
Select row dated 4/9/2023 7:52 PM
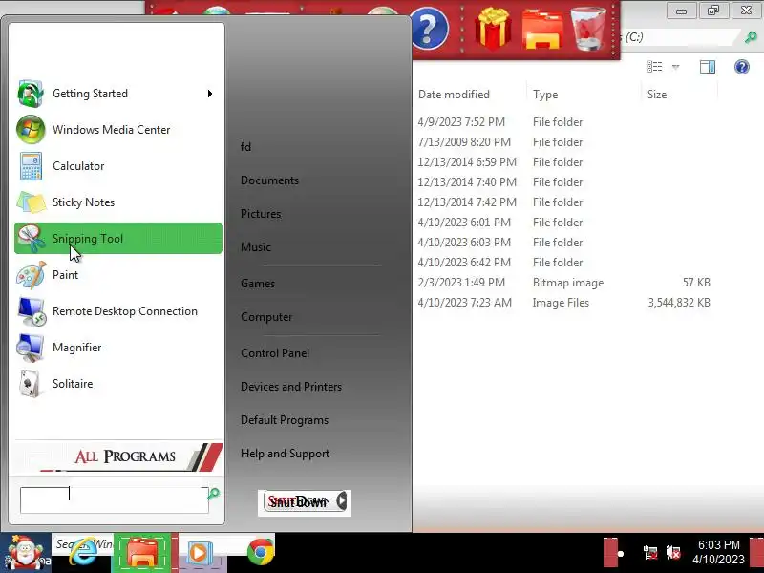coord(565,122)
